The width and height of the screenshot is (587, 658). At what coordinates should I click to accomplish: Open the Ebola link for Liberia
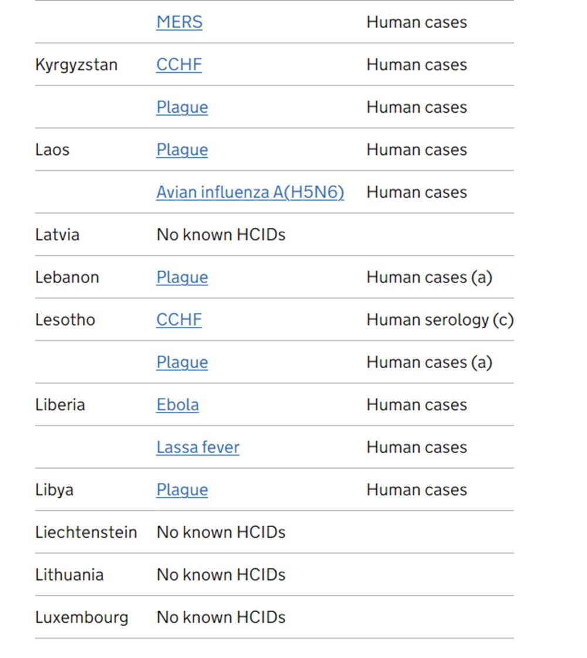(177, 405)
